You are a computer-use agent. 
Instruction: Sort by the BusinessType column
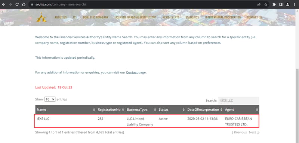point(141,110)
